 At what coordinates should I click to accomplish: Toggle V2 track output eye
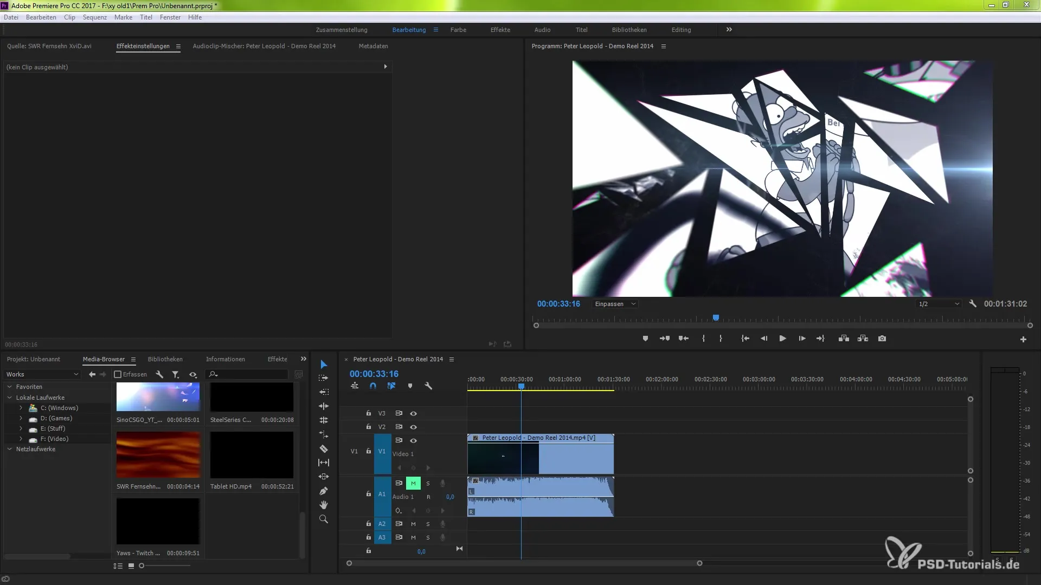click(413, 427)
